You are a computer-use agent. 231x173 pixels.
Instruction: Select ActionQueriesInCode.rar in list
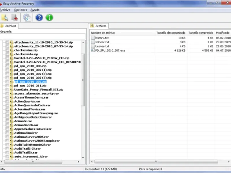pyautogui.click(x=32, y=105)
